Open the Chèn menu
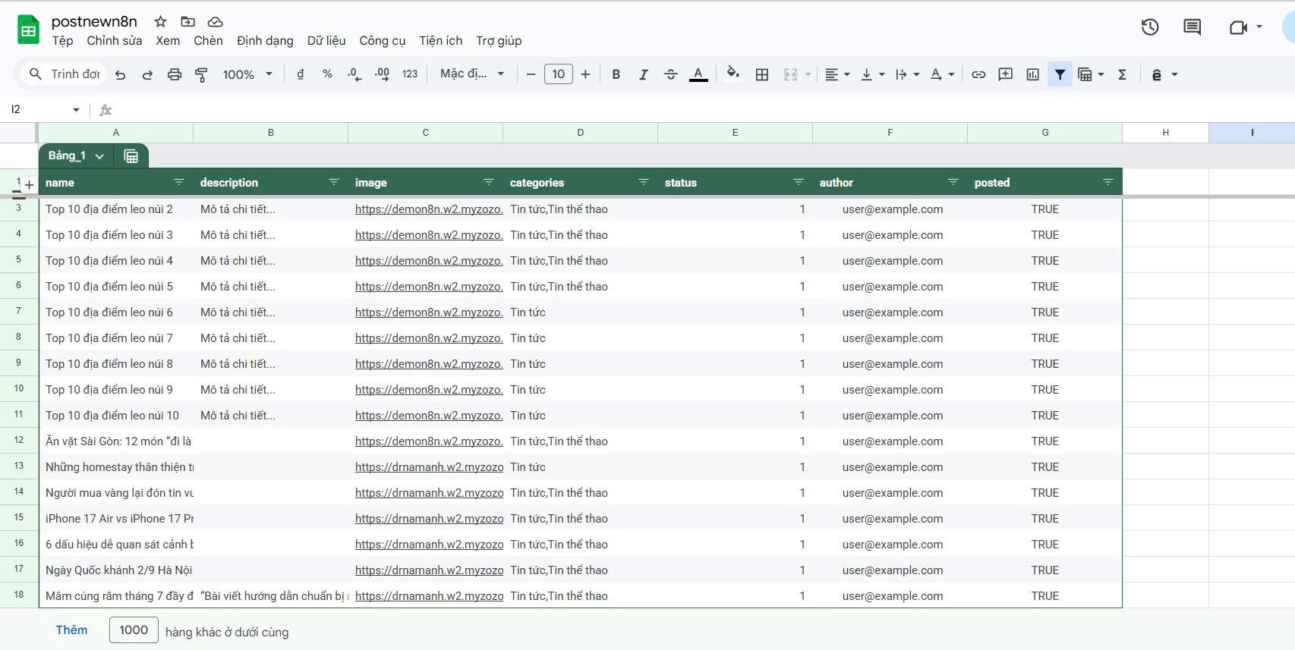Image resolution: width=1295 pixels, height=650 pixels. click(208, 41)
